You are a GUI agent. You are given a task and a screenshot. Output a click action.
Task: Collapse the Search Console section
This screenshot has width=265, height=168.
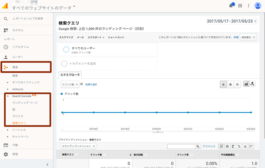pos(8,96)
